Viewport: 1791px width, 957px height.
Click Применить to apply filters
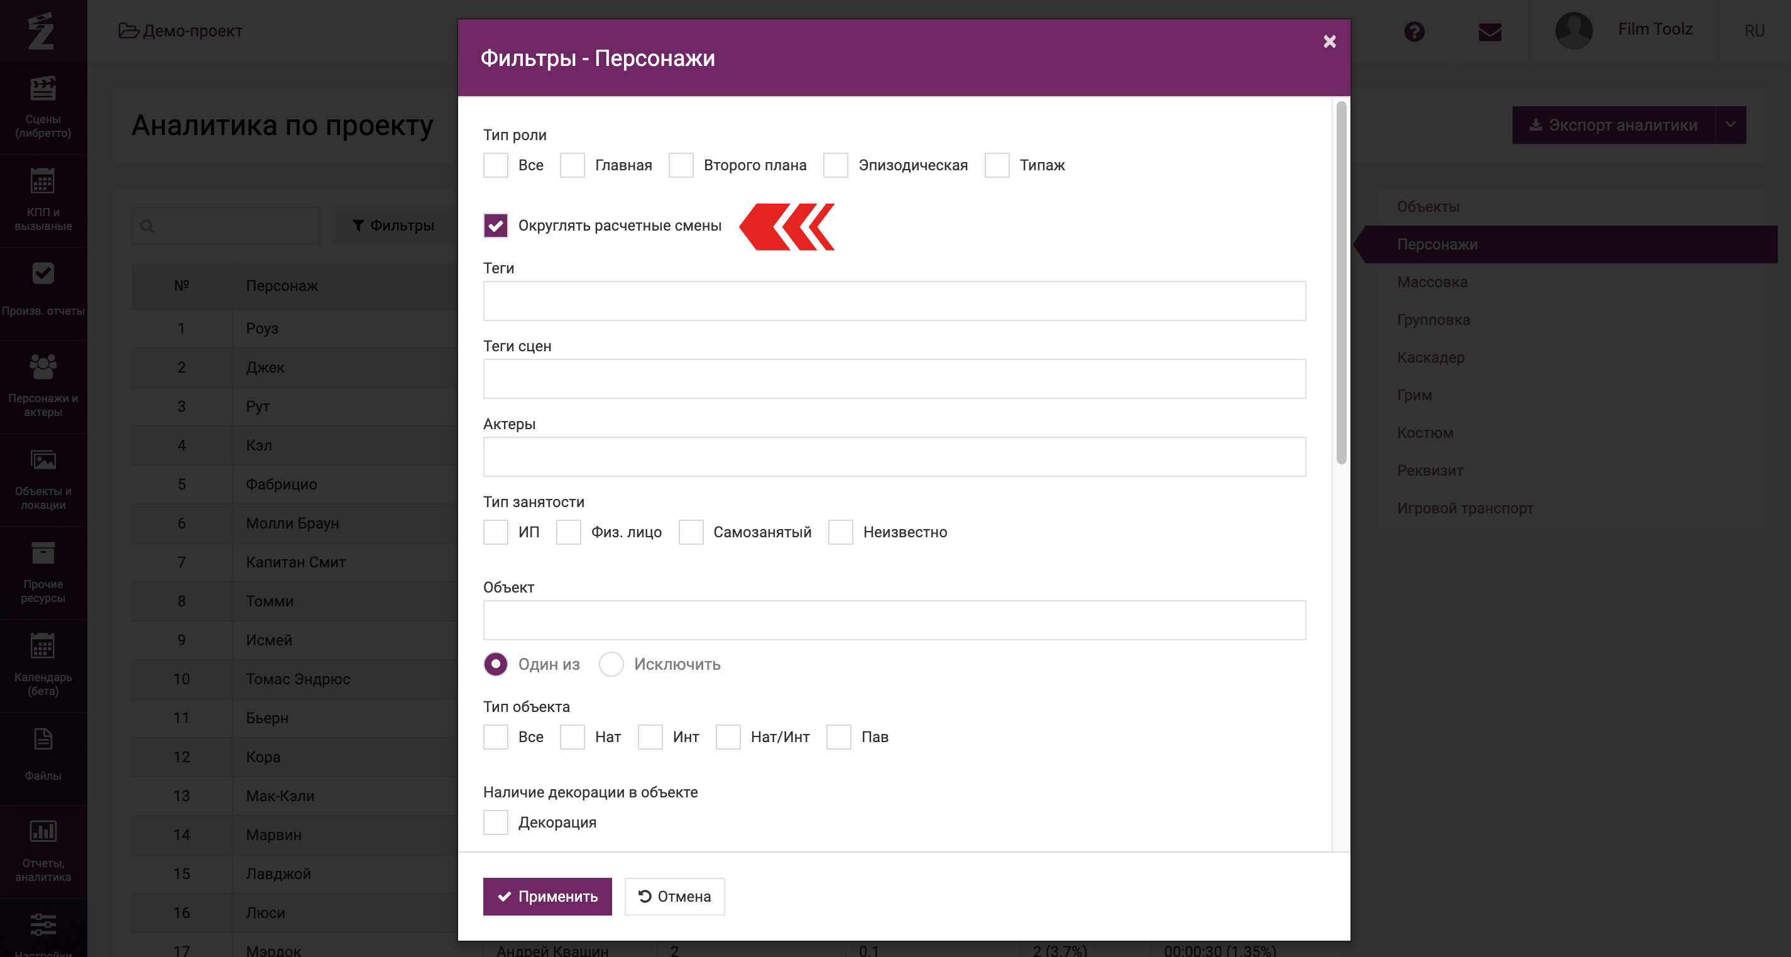click(547, 897)
